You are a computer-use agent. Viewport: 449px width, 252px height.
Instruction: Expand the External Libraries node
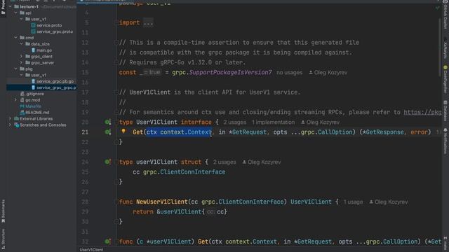(x=10, y=118)
